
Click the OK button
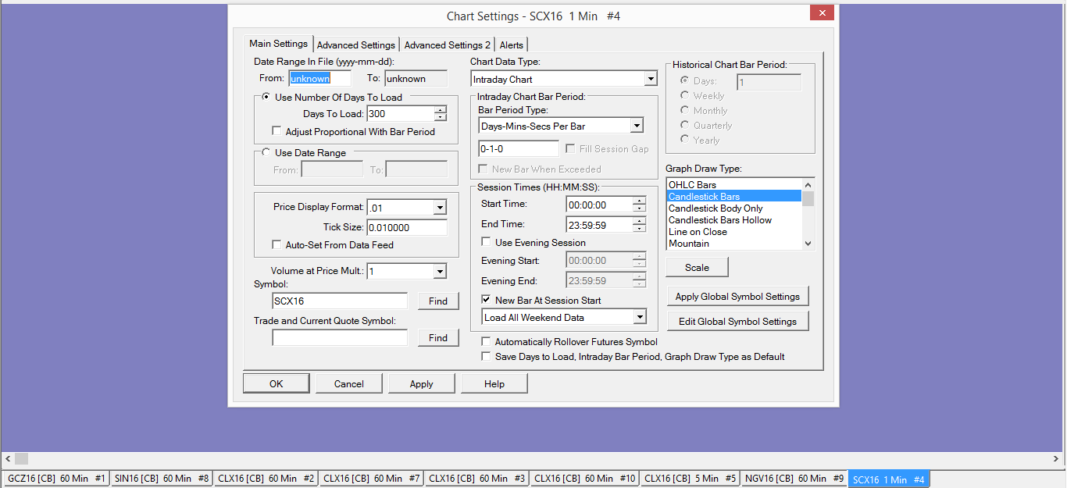point(277,383)
